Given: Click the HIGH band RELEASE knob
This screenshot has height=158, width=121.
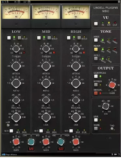Looking at the screenshot, I should point(76,100).
